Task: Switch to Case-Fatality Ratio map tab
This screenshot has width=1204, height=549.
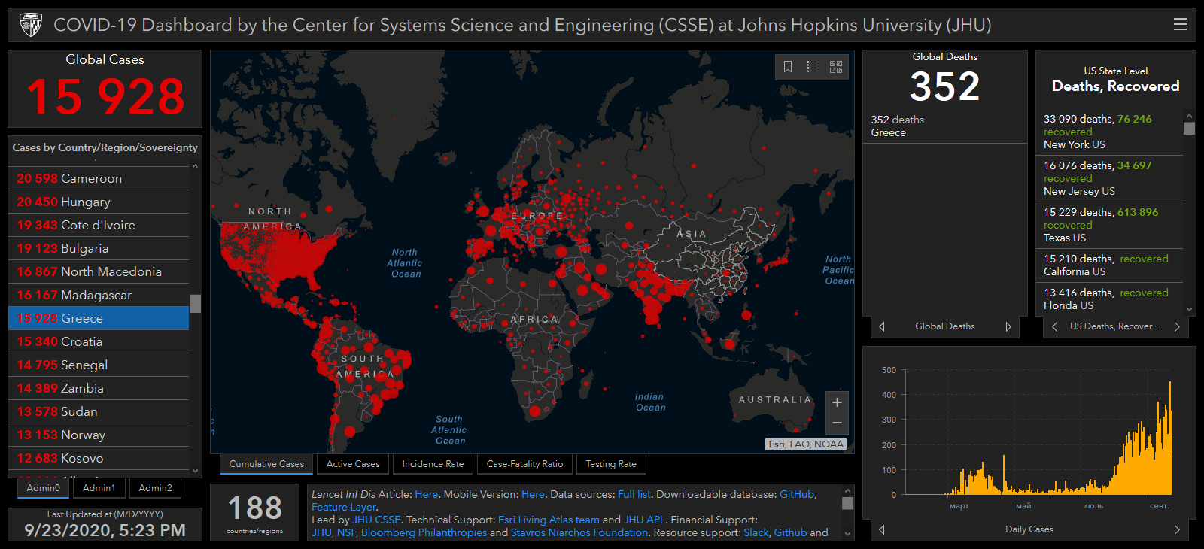Action: [x=524, y=464]
